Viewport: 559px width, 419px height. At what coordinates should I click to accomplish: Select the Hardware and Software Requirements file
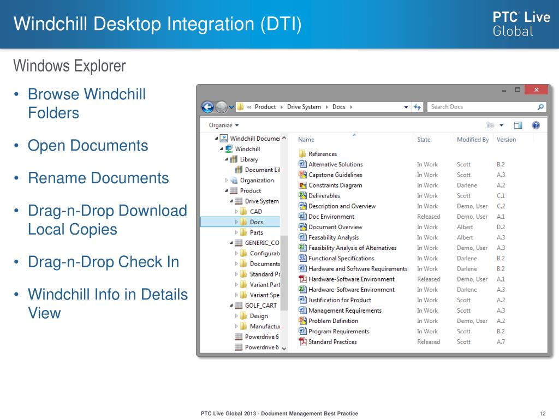click(x=358, y=268)
